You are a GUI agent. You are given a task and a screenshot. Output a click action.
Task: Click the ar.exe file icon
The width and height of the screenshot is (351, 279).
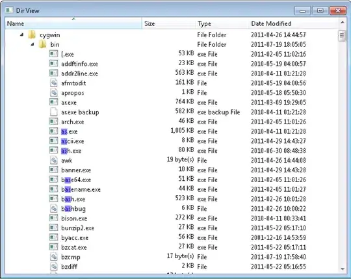tap(54, 102)
